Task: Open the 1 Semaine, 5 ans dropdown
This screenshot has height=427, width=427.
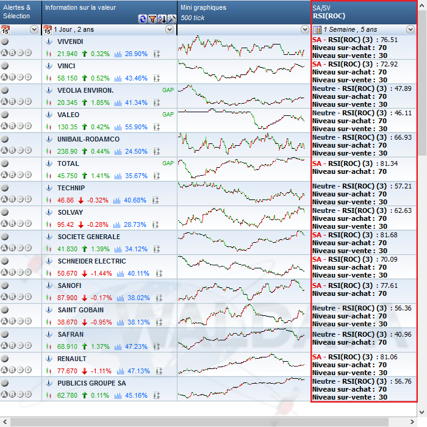Action: [x=411, y=29]
